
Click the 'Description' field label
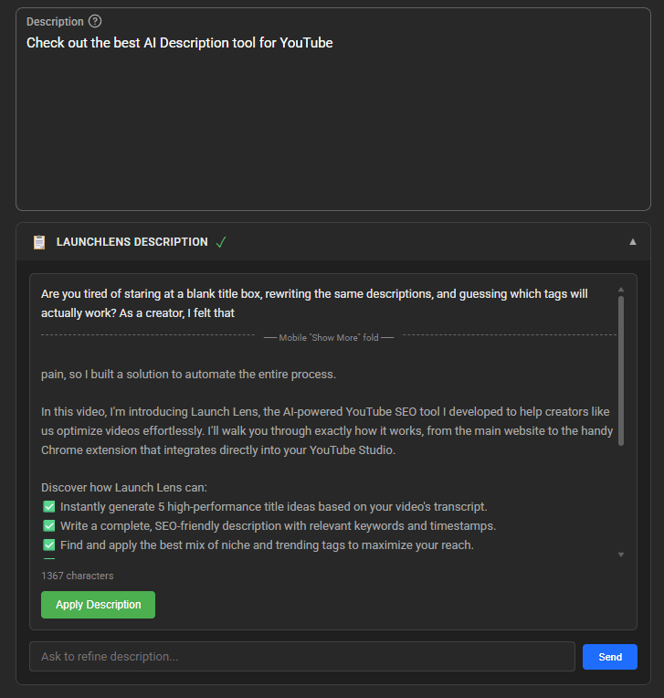pyautogui.click(x=55, y=21)
